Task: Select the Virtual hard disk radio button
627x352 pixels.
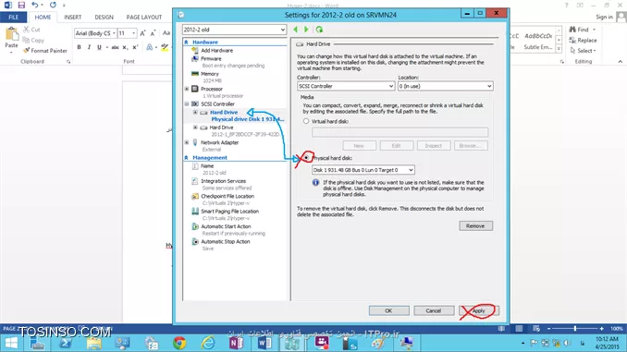Action: tap(306, 121)
